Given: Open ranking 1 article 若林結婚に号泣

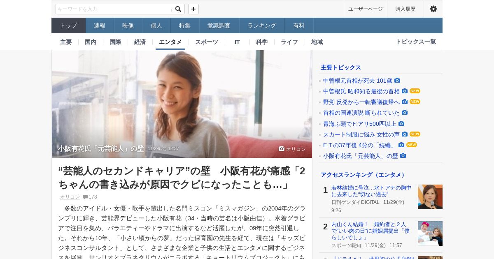Looking at the screenshot, I should [x=371, y=191].
